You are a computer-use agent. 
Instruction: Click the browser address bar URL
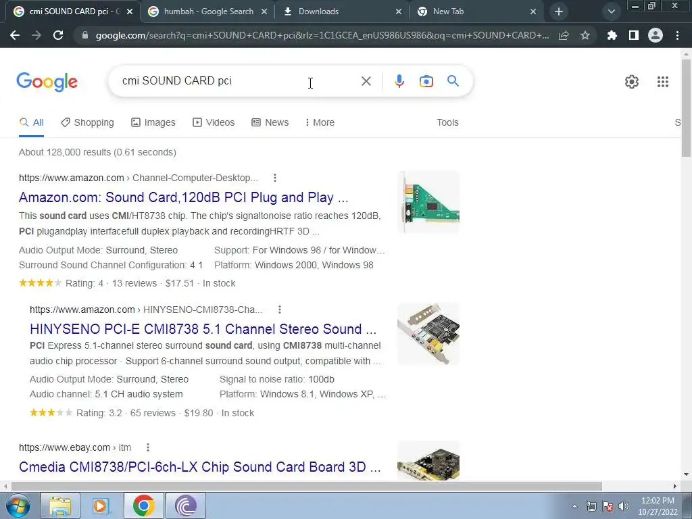(322, 35)
